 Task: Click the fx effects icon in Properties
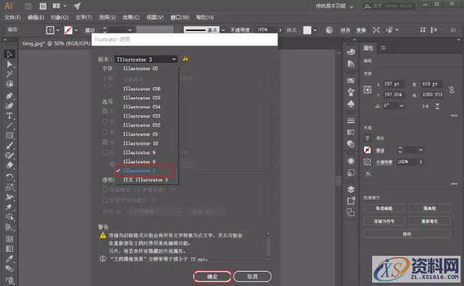[368, 174]
